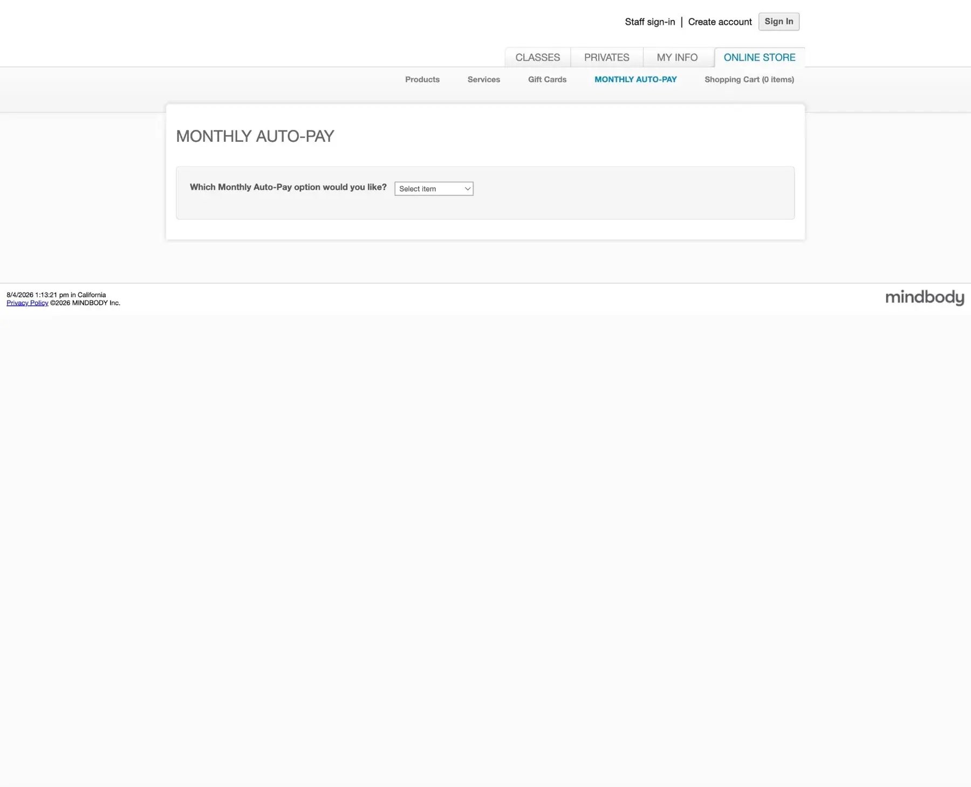Screen dimensions: 971x787
Task: Click the MONTHLY AUTO-PAY page heading
Action: coord(255,136)
